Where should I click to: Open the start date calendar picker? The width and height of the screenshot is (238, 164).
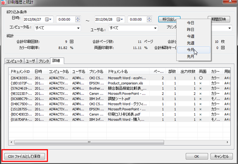pyautogui.click(x=49, y=19)
